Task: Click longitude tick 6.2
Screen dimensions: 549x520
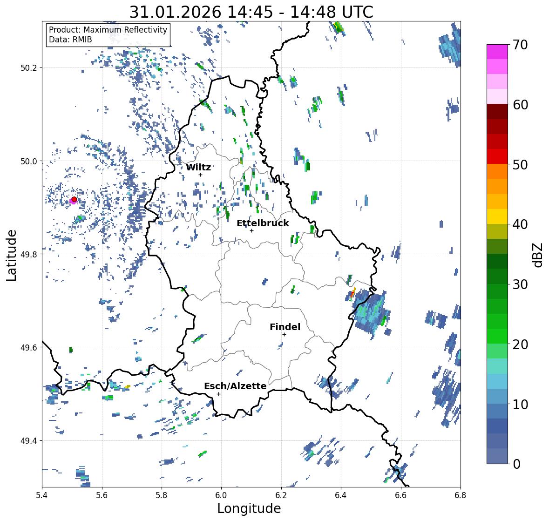Action: click(x=281, y=495)
